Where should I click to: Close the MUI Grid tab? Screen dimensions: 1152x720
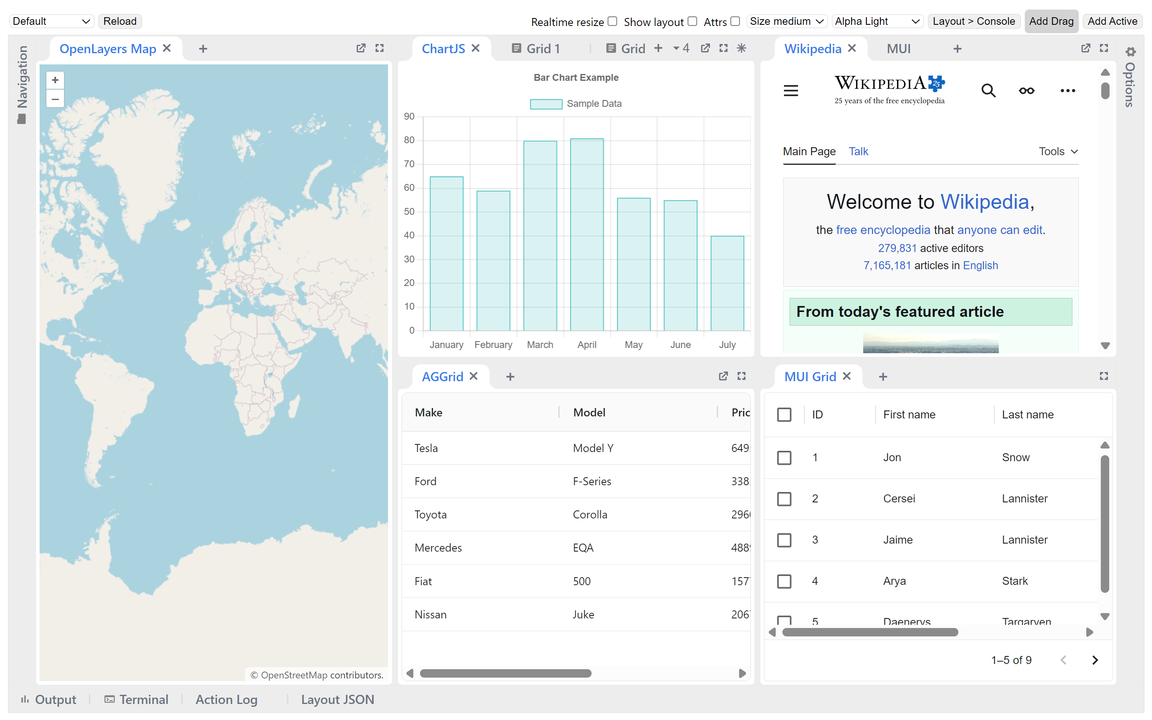[847, 376]
